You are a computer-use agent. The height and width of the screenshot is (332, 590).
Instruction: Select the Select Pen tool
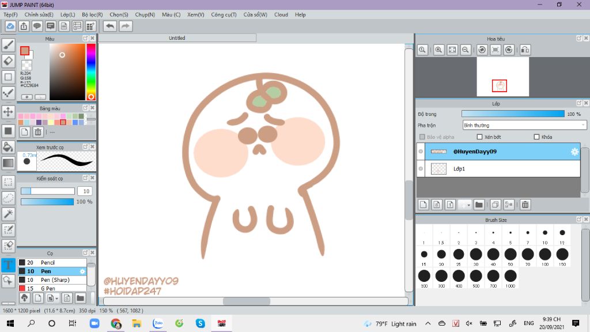tap(8, 229)
